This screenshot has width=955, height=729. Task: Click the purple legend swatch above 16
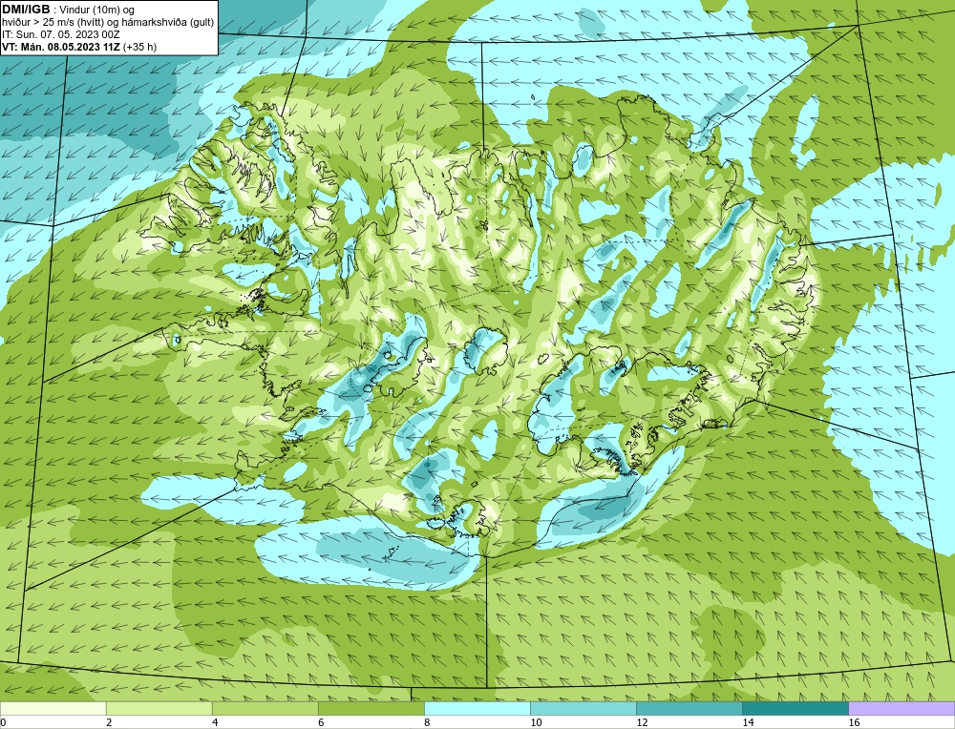pyautogui.click(x=902, y=708)
